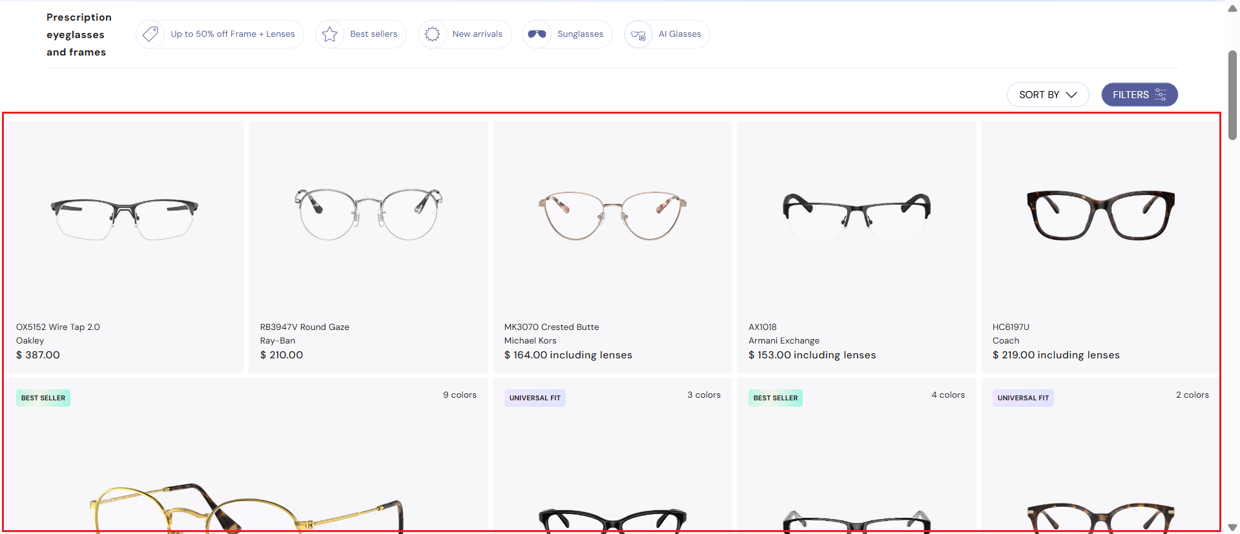
Task: Click the AI Glasses icon
Action: click(x=638, y=35)
